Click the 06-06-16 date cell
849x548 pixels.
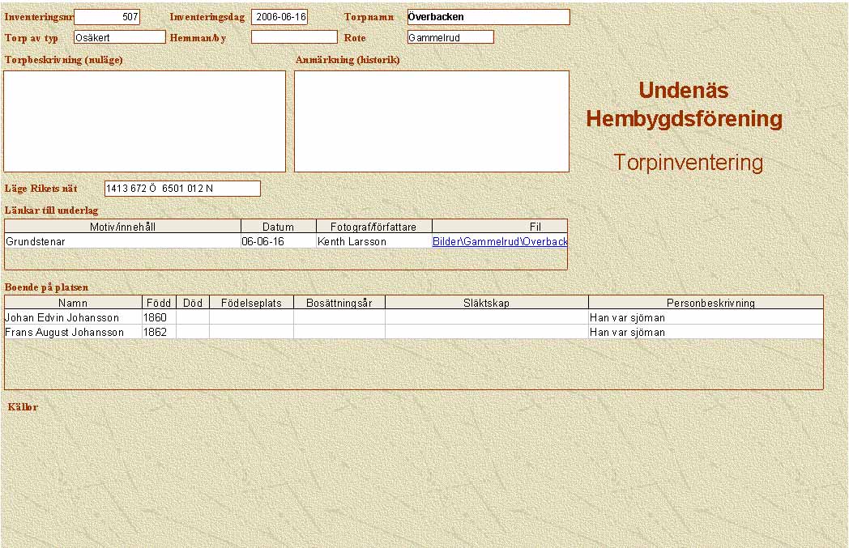click(x=278, y=241)
